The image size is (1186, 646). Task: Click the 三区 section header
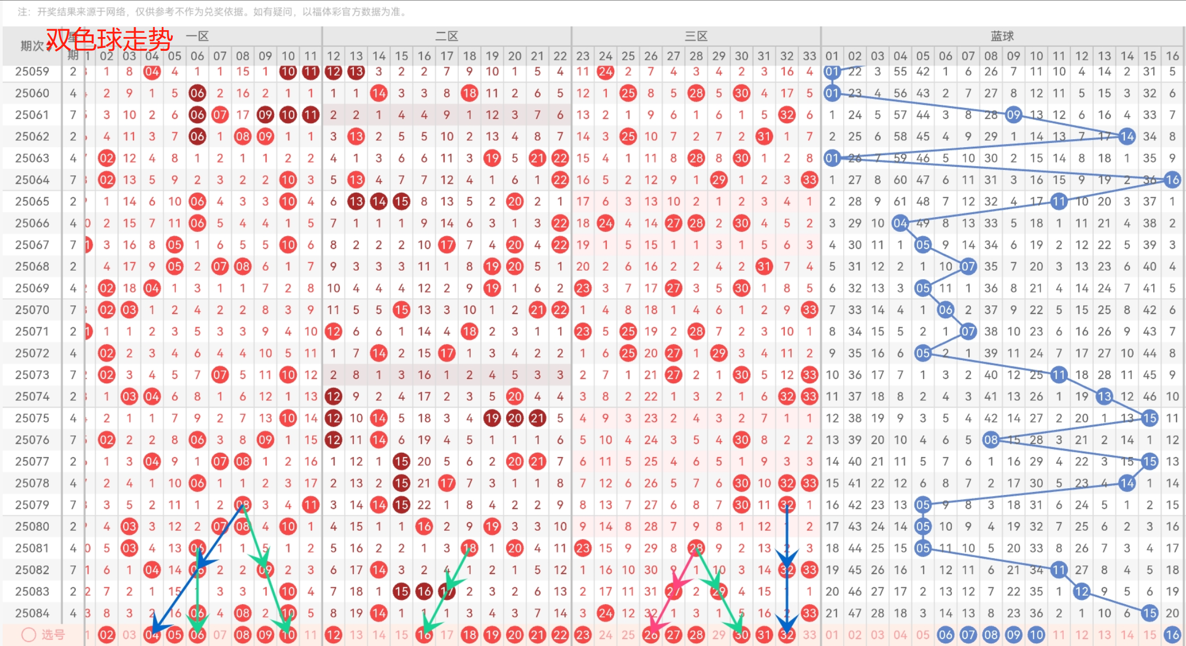[696, 36]
